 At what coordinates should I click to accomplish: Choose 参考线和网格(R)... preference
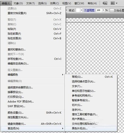(x=91, y=95)
